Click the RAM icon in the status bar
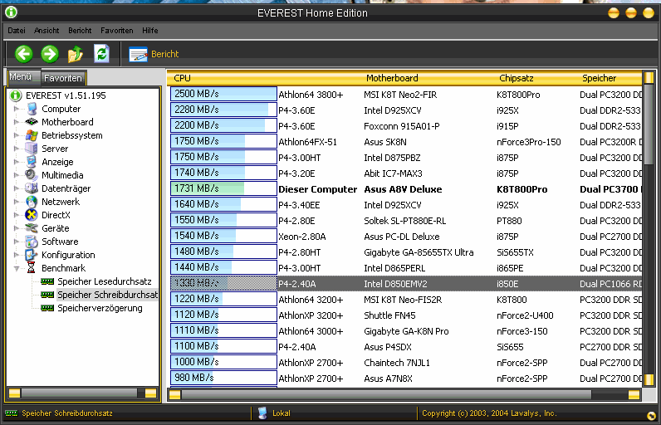The width and height of the screenshot is (661, 425). (x=12, y=413)
